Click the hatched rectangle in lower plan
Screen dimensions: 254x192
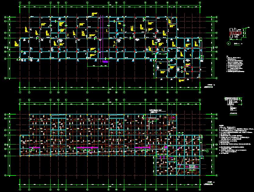[x=191, y=166]
